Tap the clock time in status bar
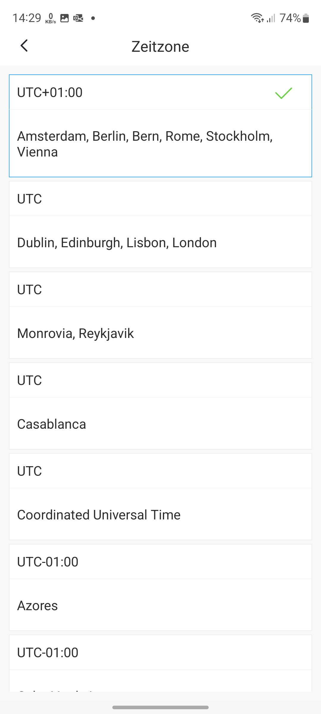This screenshot has width=321, height=714. (27, 18)
